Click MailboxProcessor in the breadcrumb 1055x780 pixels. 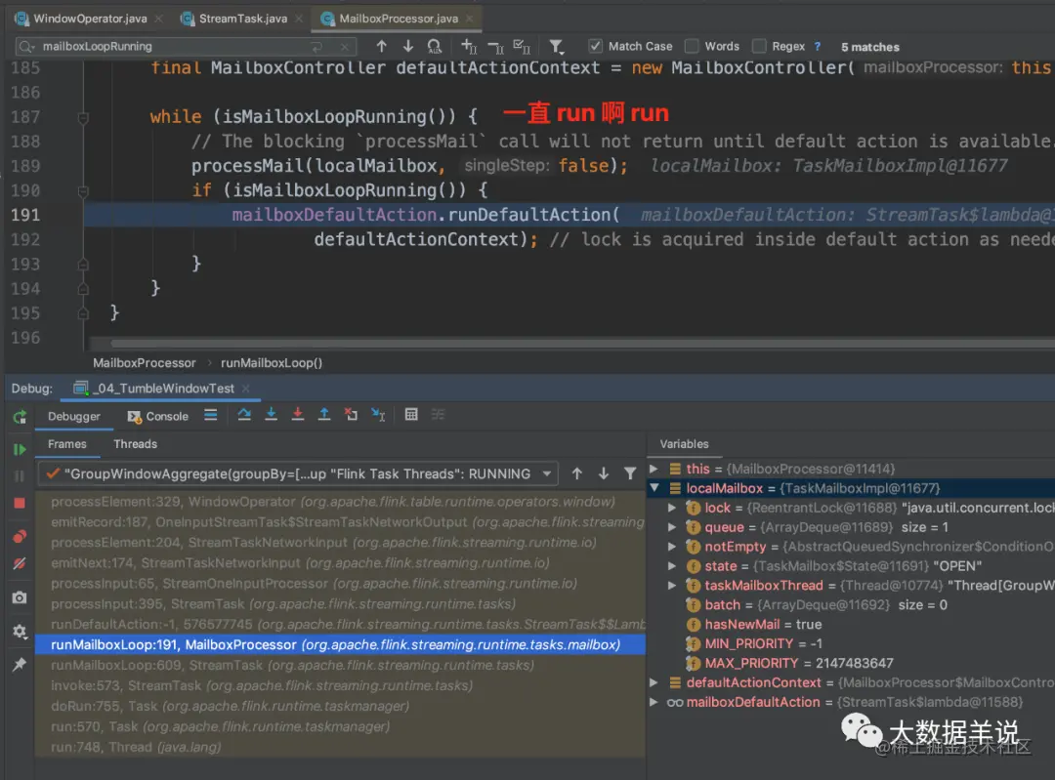click(144, 363)
